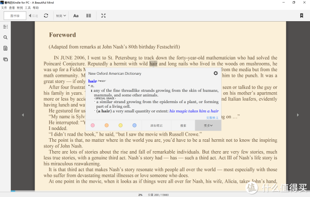The image size is (310, 197).
Task: Click the example "his magic takes him a hair"
Action: pos(194,111)
